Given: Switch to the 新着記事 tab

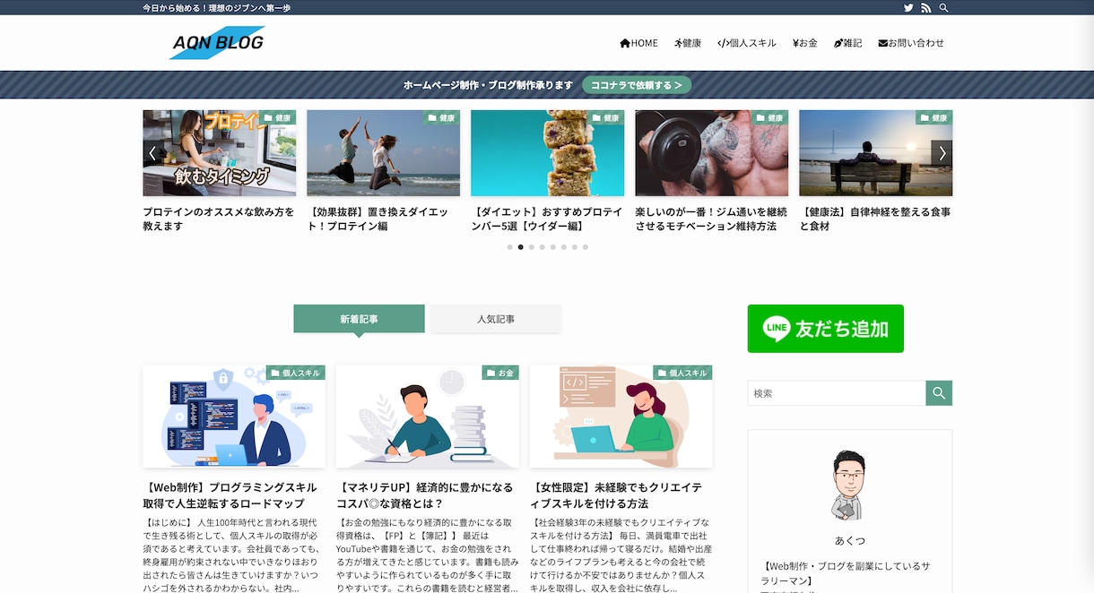Looking at the screenshot, I should (x=359, y=319).
